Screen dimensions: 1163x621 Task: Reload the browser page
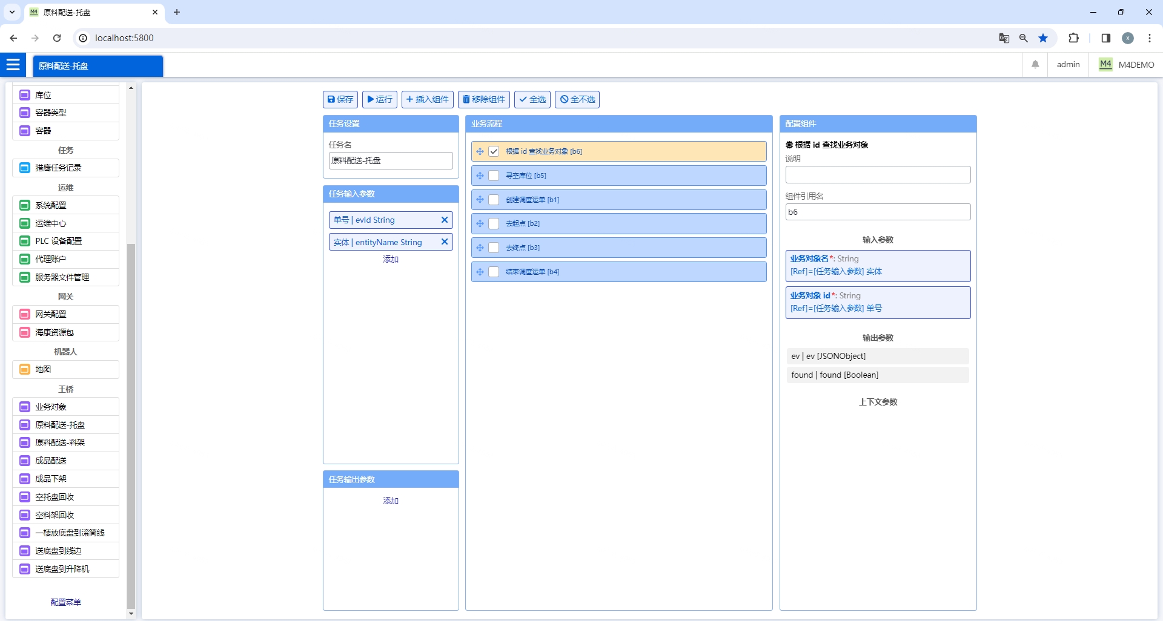(57, 38)
